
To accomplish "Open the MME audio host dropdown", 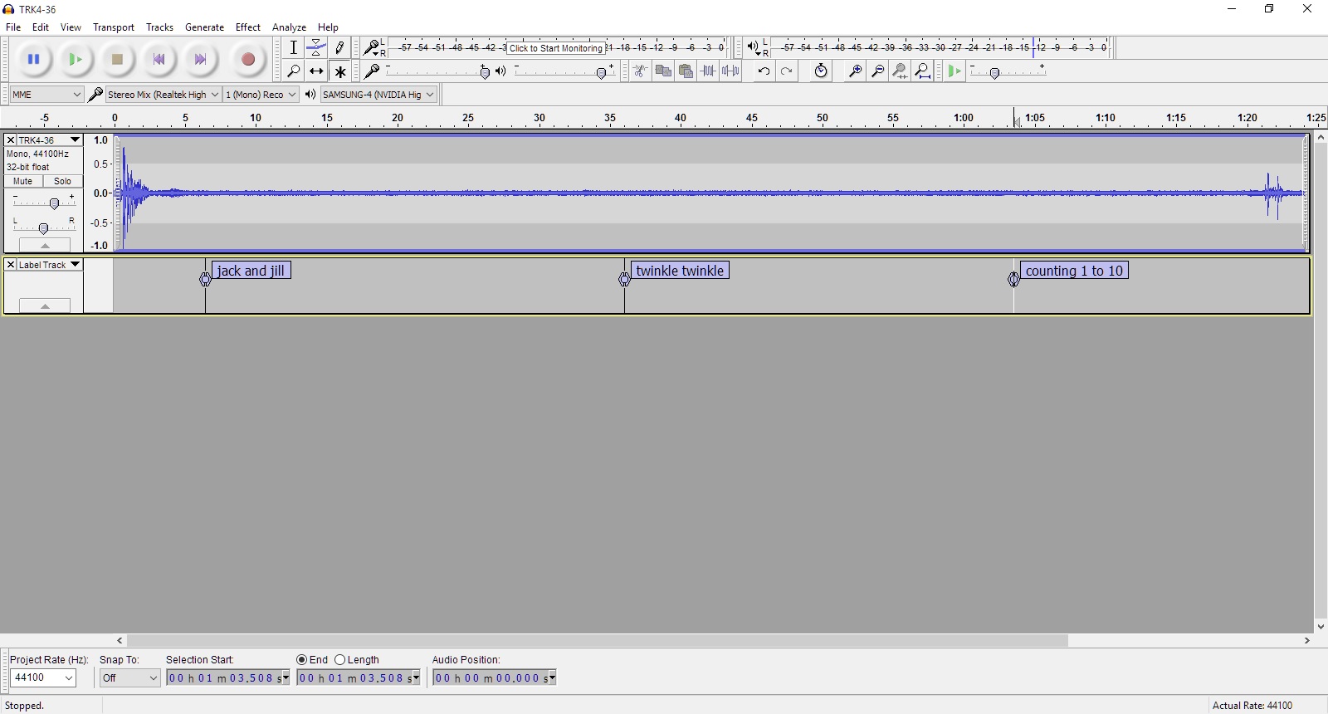I will pos(46,95).
